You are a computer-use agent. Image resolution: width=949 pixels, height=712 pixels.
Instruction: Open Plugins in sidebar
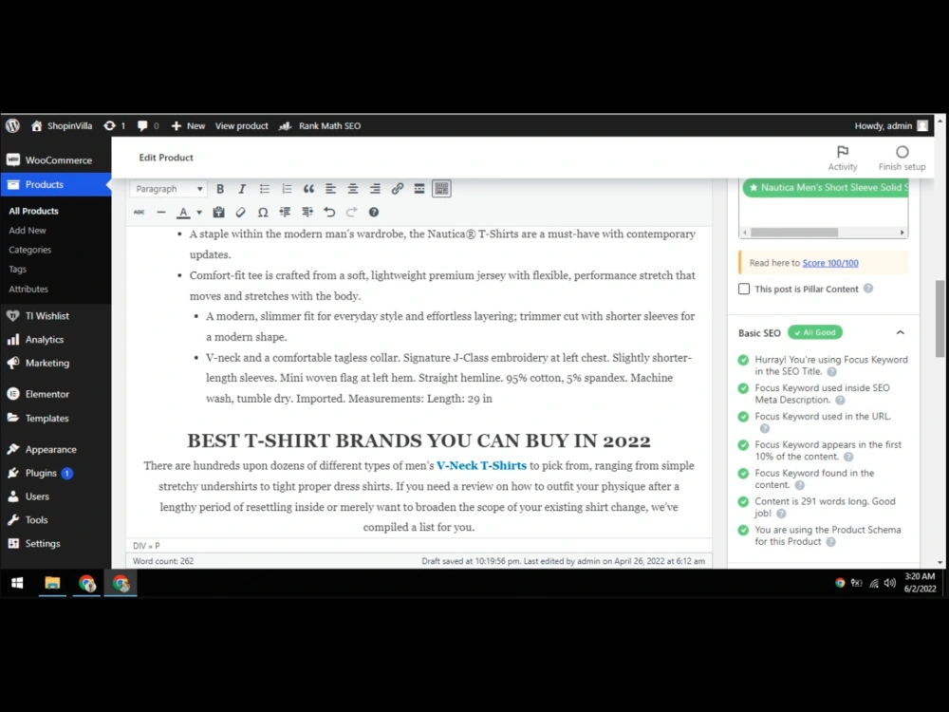(56, 473)
